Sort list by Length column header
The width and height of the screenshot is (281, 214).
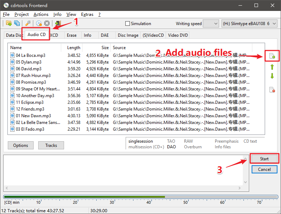point(72,48)
